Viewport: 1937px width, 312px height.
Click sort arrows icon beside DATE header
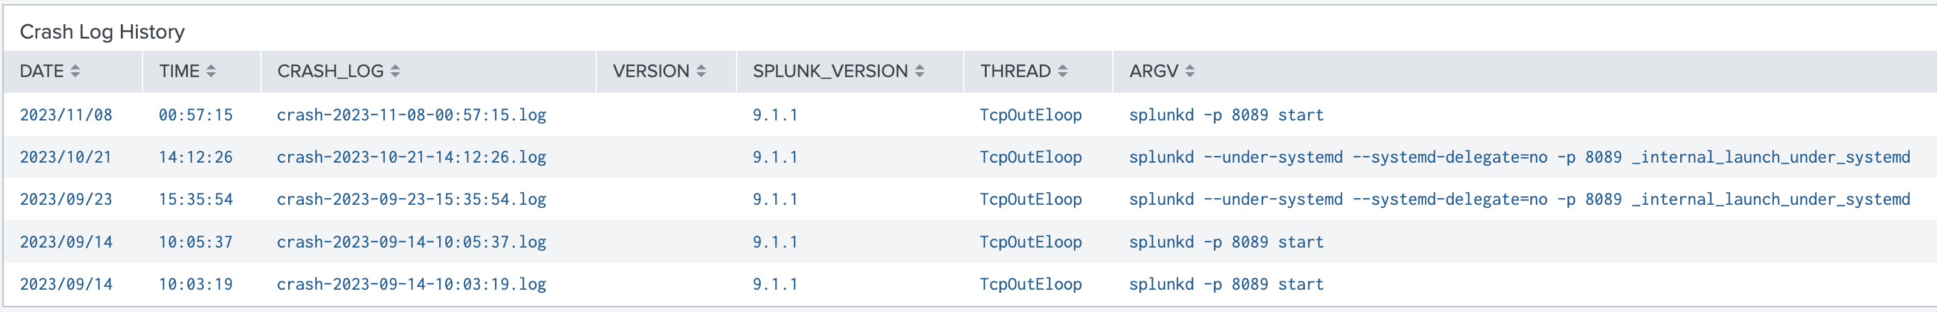click(x=75, y=71)
